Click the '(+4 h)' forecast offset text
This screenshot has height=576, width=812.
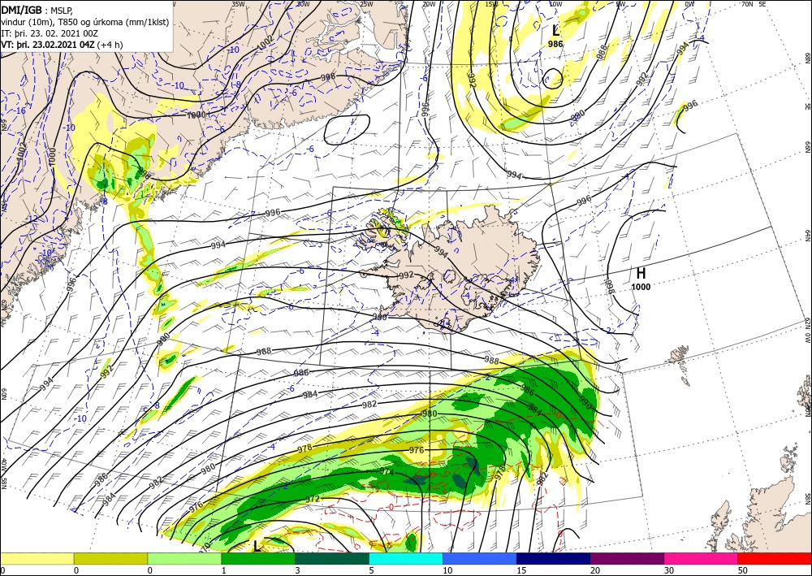pyautogui.click(x=111, y=44)
